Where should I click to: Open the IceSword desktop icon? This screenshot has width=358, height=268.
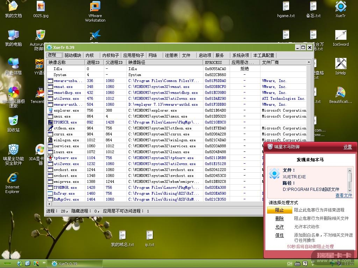pyautogui.click(x=341, y=36)
